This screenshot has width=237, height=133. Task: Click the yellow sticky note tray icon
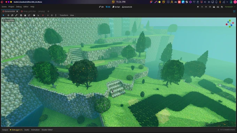(163, 2)
